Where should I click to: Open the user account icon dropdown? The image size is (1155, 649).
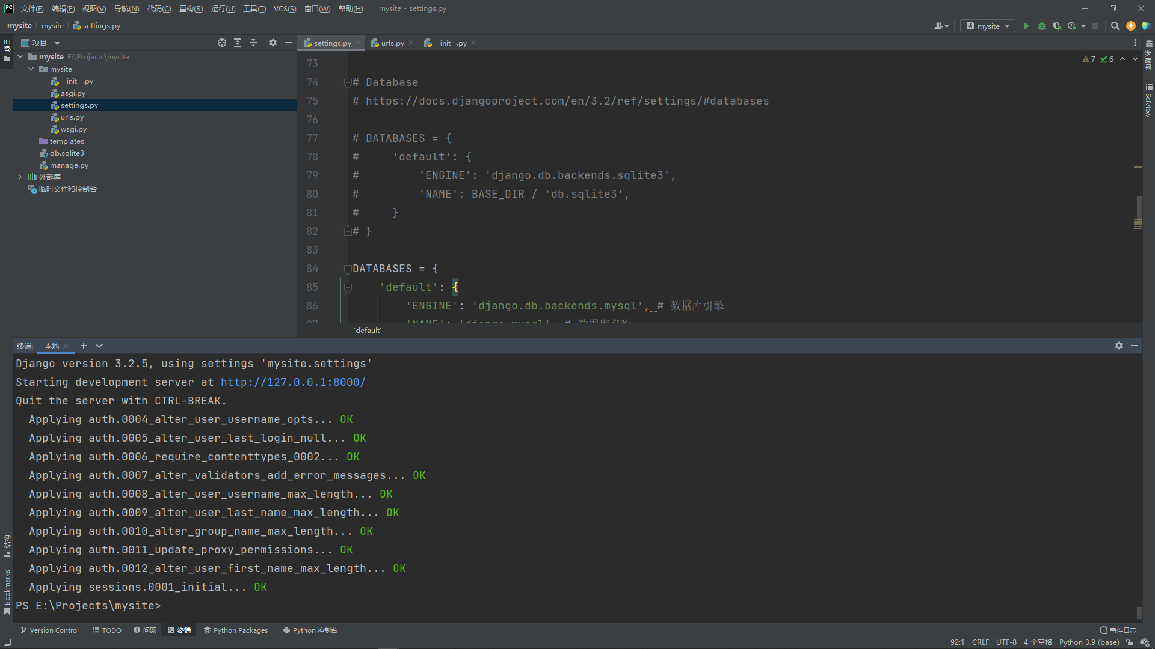(x=941, y=26)
